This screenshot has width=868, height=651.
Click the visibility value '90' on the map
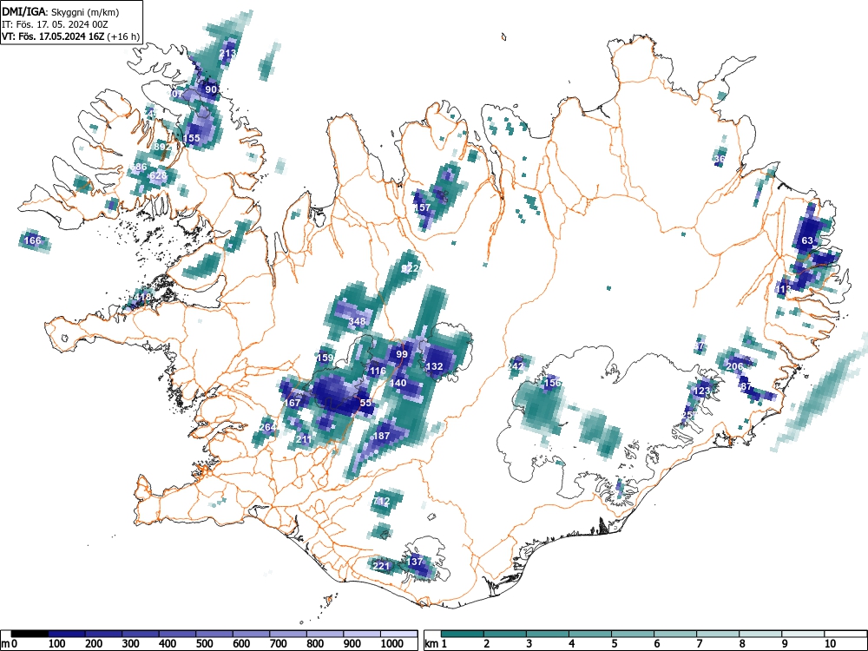click(211, 89)
